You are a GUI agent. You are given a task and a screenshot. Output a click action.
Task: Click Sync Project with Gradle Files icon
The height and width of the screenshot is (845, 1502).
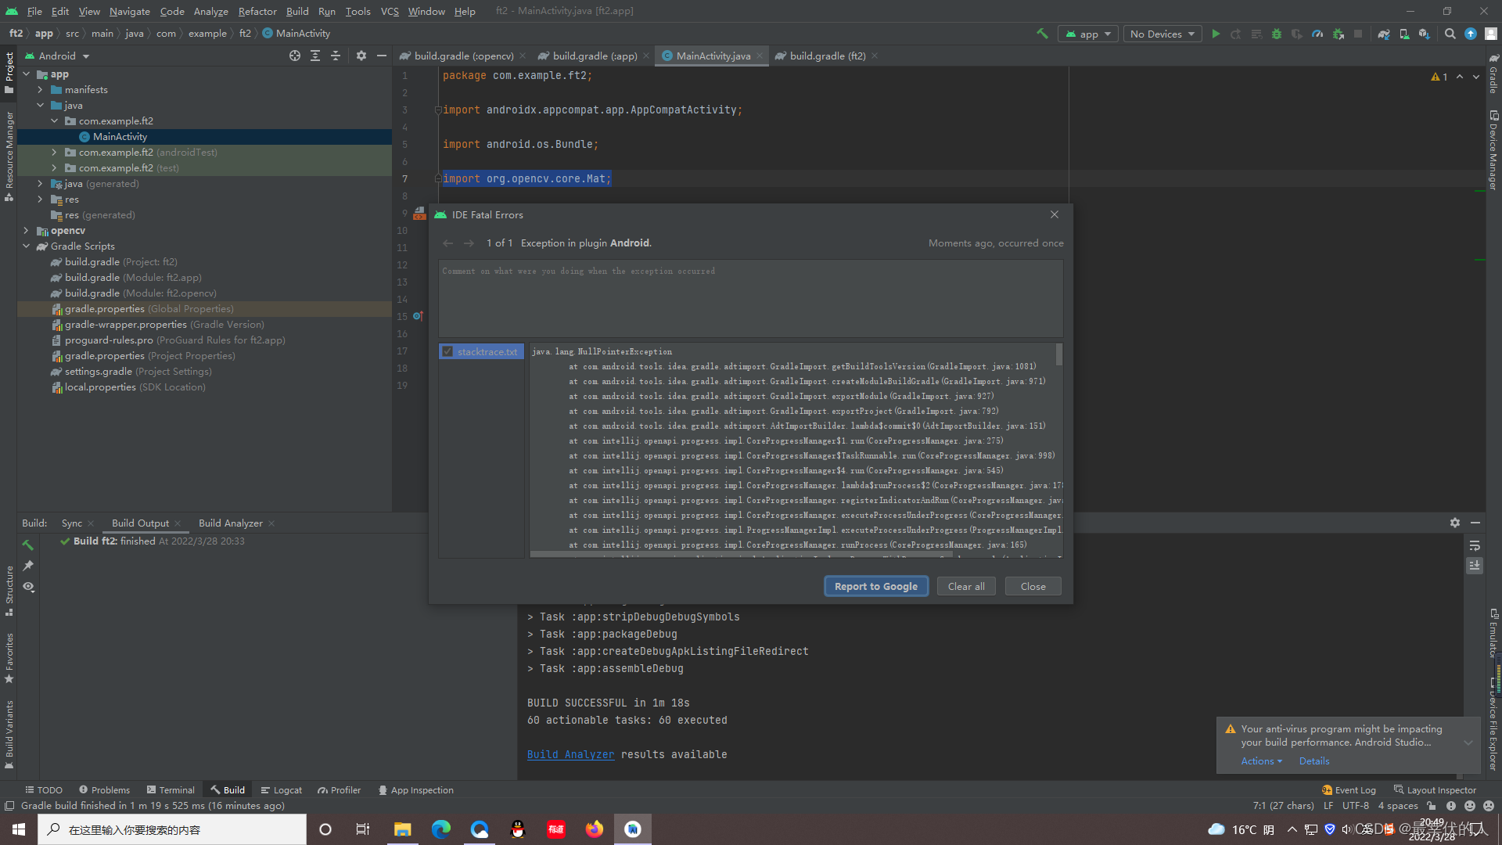coord(1384,34)
